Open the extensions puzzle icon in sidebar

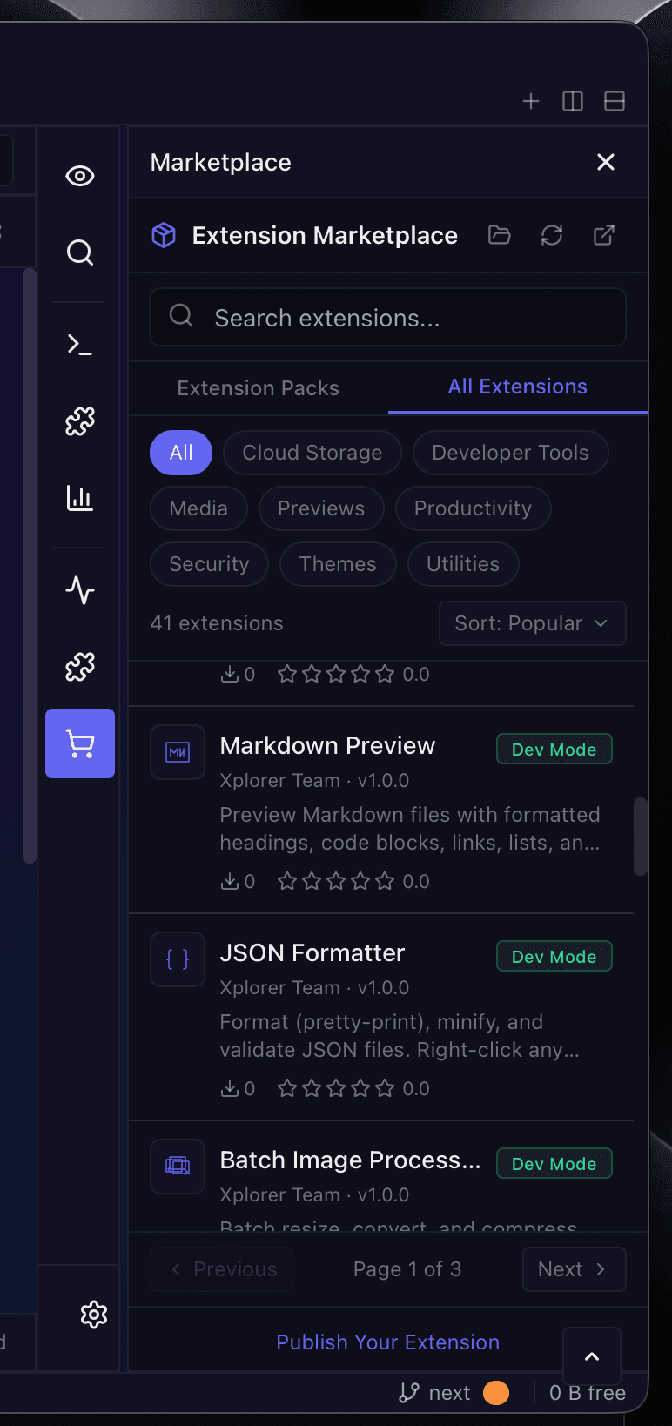pos(79,420)
